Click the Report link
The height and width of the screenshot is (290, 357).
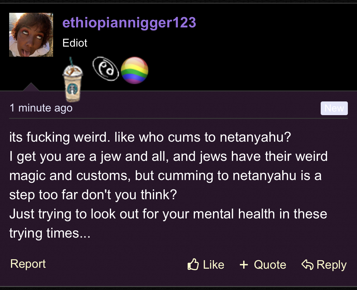[28, 264]
